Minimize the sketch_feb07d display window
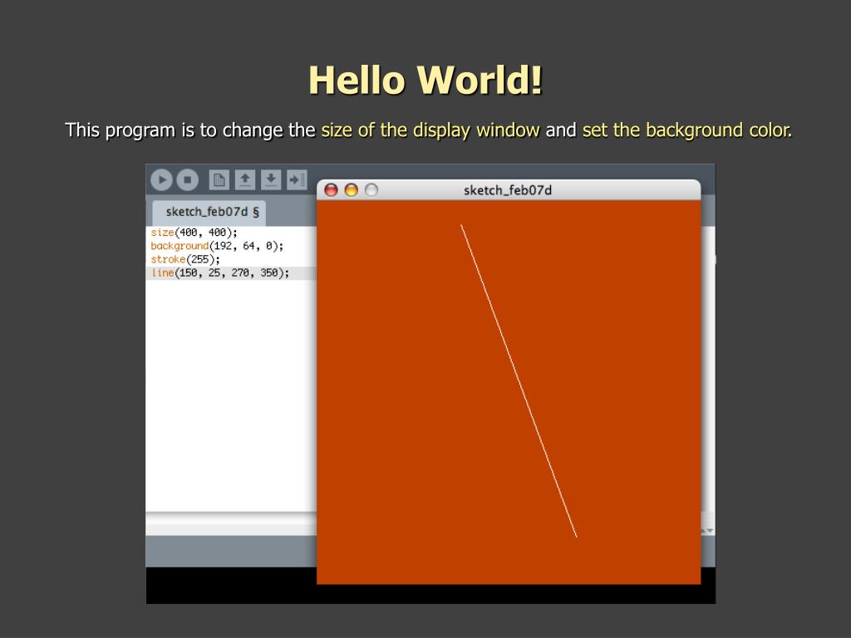The height and width of the screenshot is (638, 851). pyautogui.click(x=352, y=190)
